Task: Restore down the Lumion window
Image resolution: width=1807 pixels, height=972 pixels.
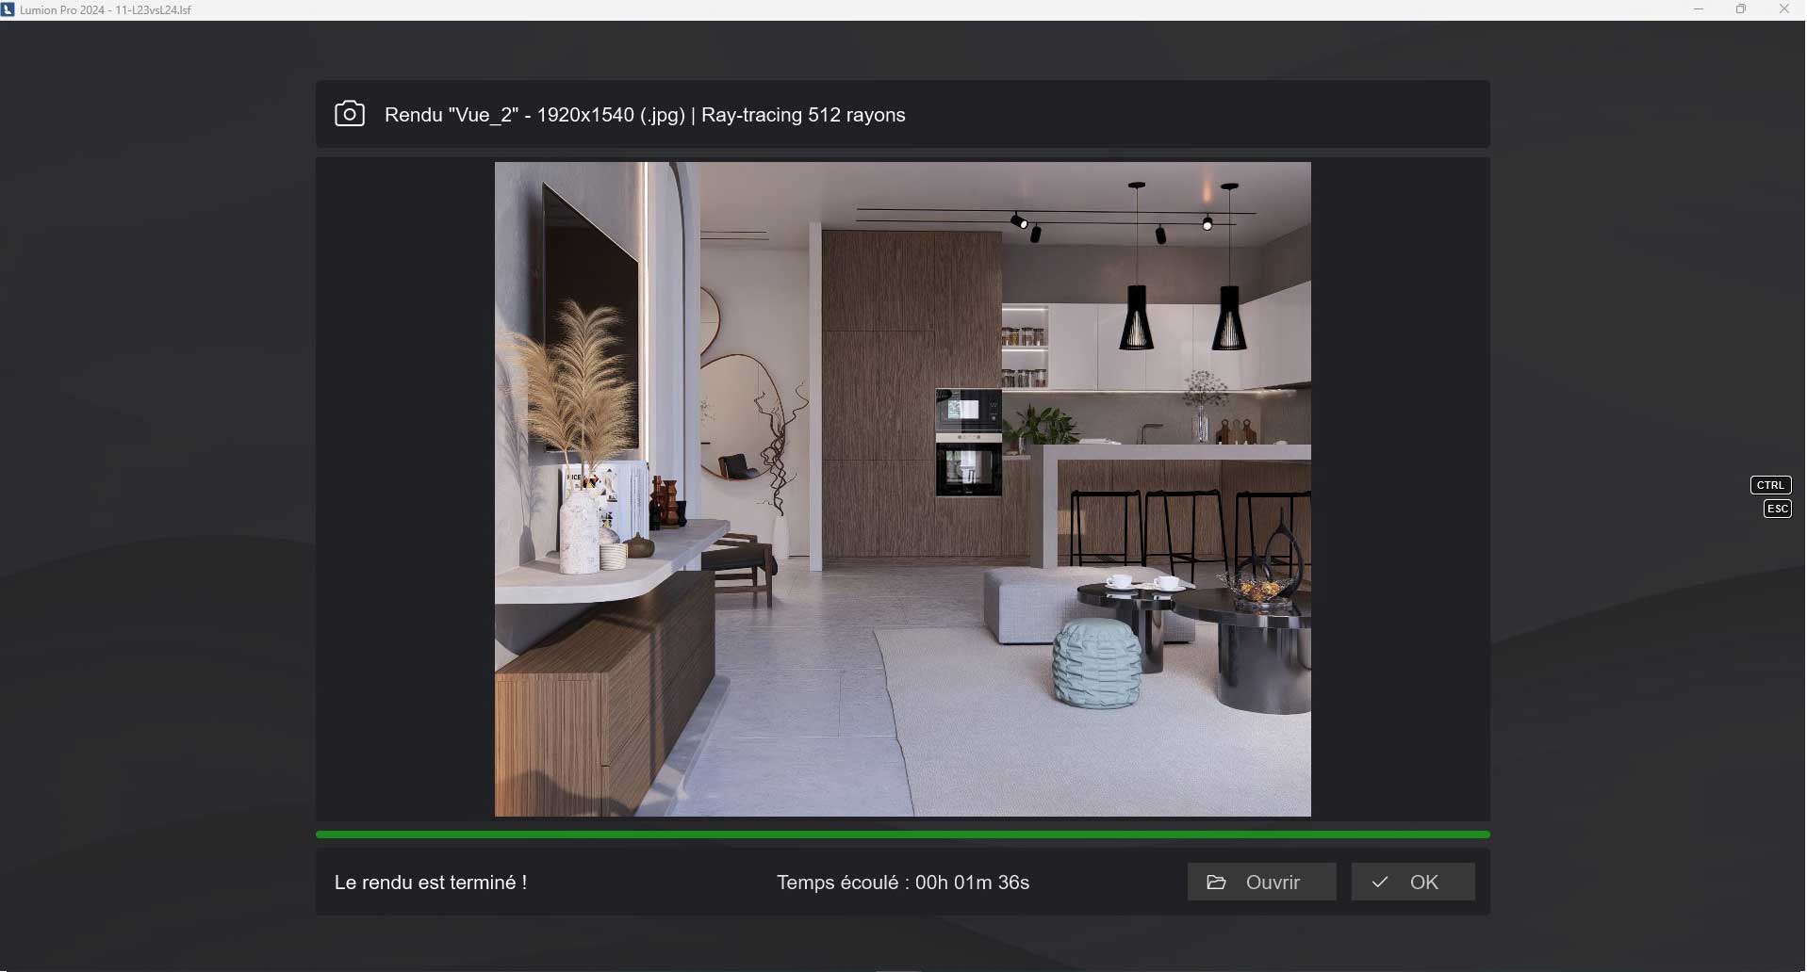Action: coord(1741,9)
